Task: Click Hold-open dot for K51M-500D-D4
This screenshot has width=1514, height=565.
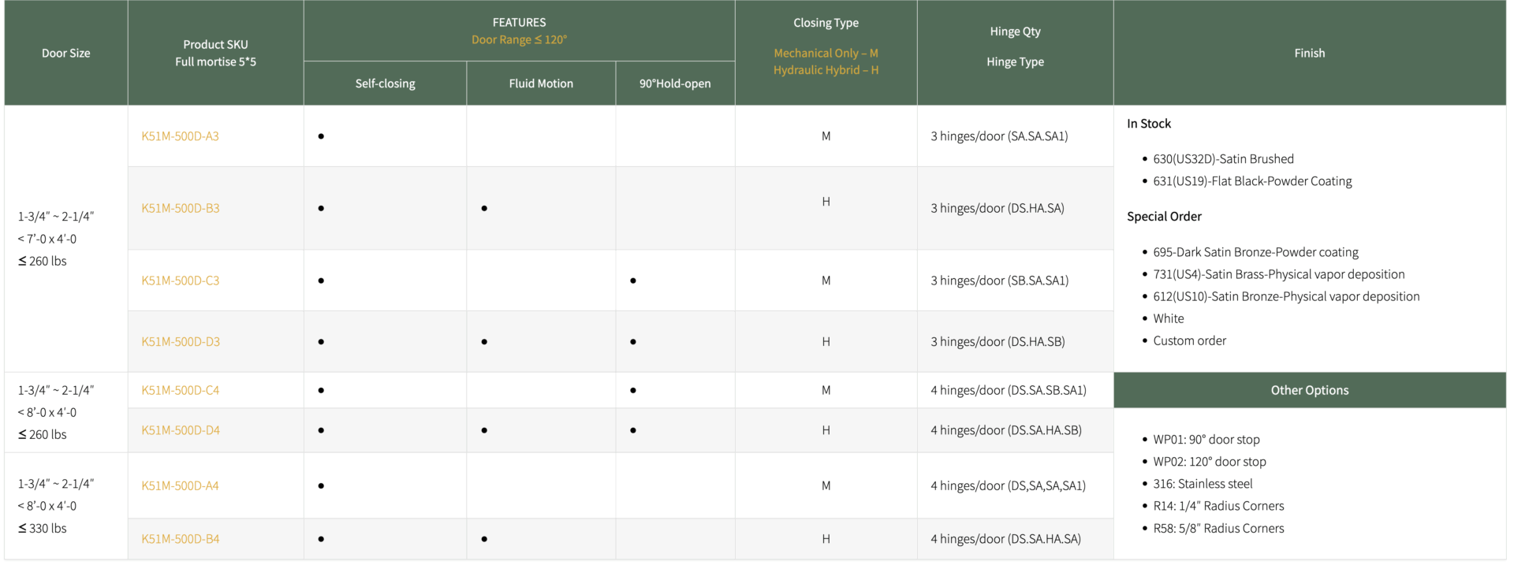Action: coord(633,430)
